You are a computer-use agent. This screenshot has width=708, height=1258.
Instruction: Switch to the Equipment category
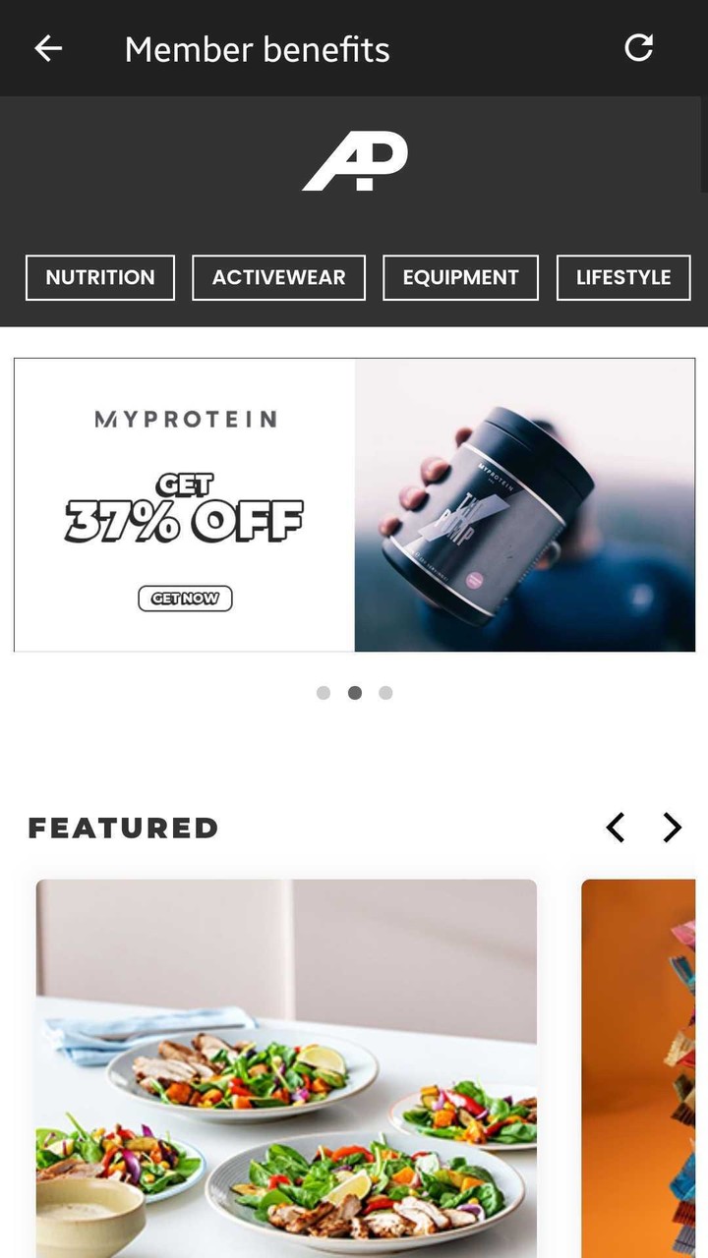460,277
